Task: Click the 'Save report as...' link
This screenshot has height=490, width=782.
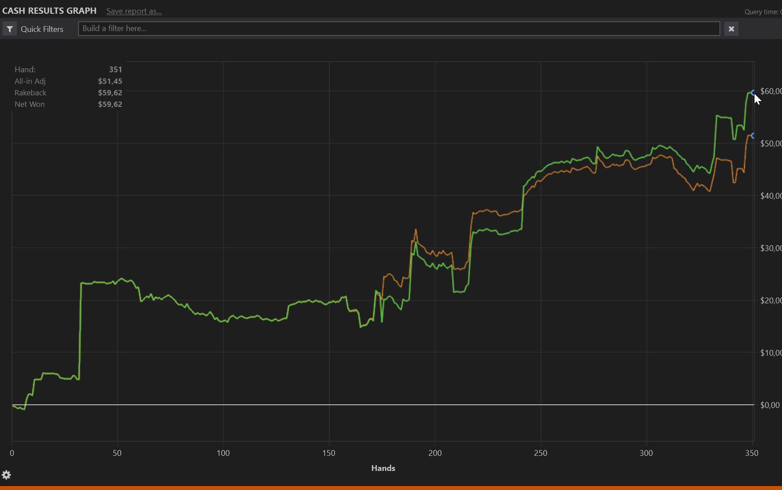Action: tap(134, 11)
